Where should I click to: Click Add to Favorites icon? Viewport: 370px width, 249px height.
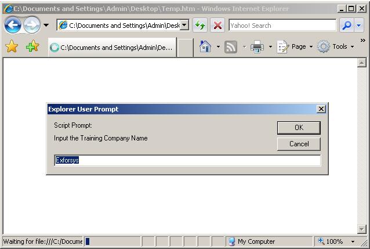[x=32, y=47]
